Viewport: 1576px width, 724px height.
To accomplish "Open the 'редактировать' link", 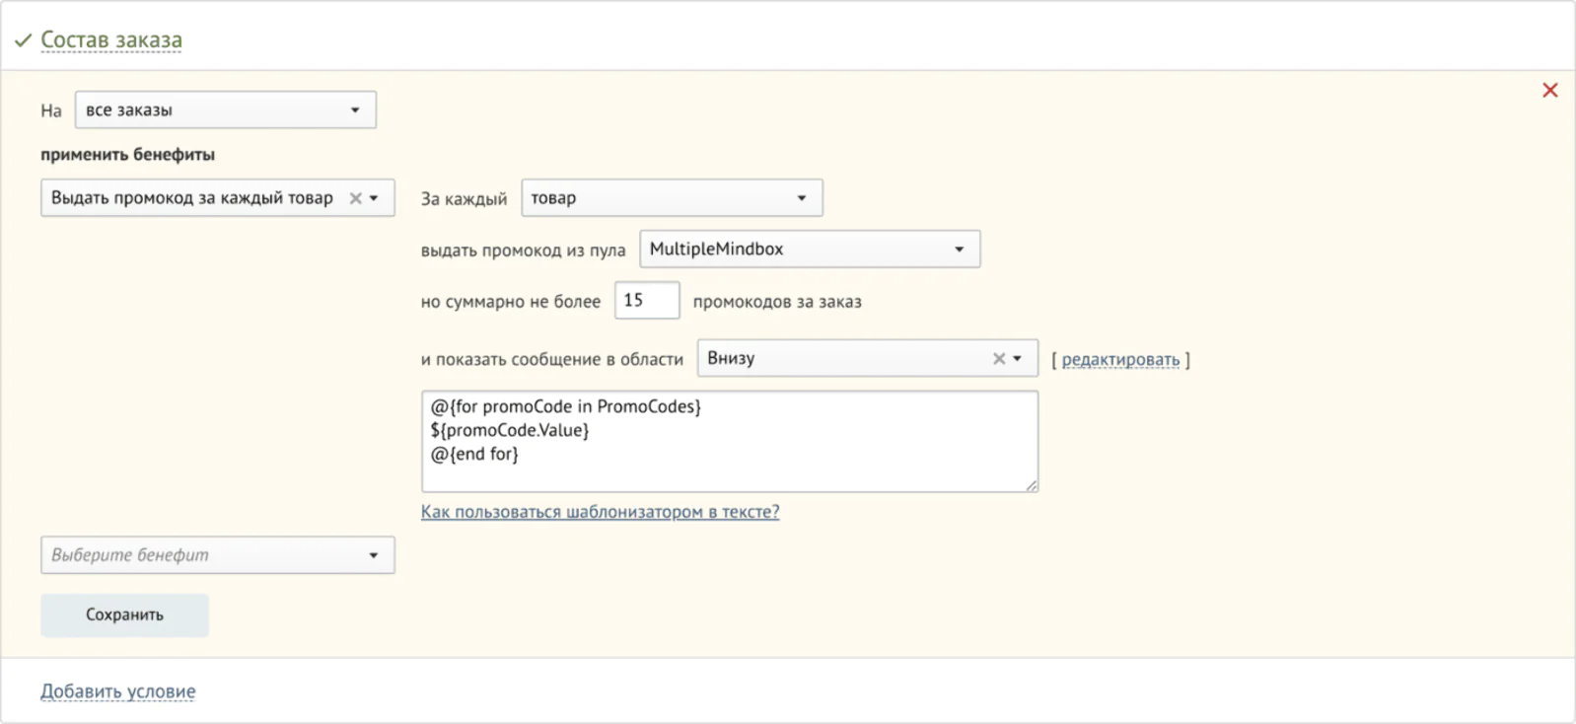I will [1120, 360].
